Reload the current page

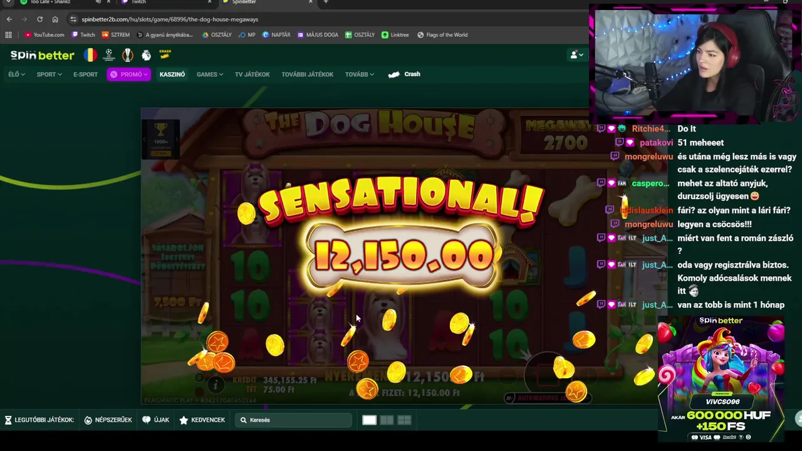[39, 19]
